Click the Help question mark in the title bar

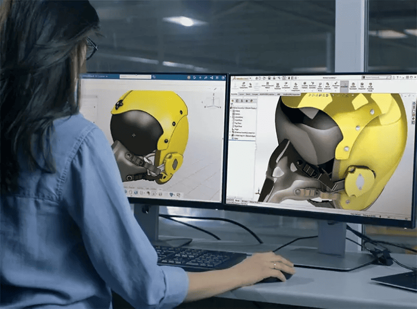tap(397, 78)
